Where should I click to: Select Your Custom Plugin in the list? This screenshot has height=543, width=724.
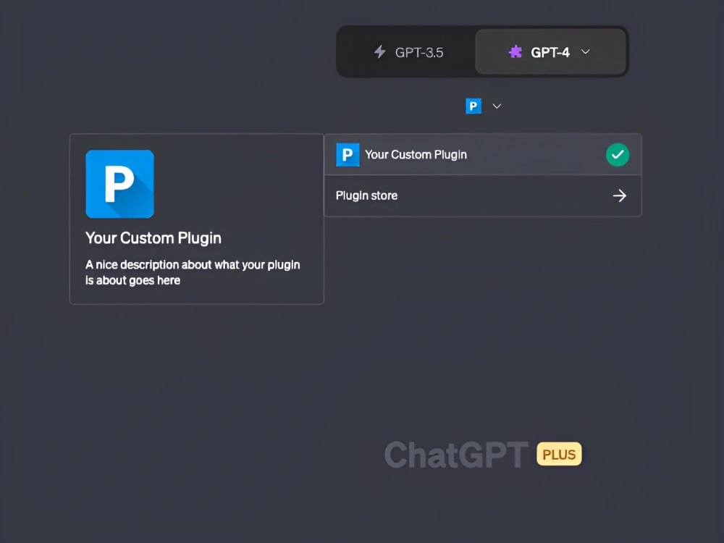coord(482,155)
